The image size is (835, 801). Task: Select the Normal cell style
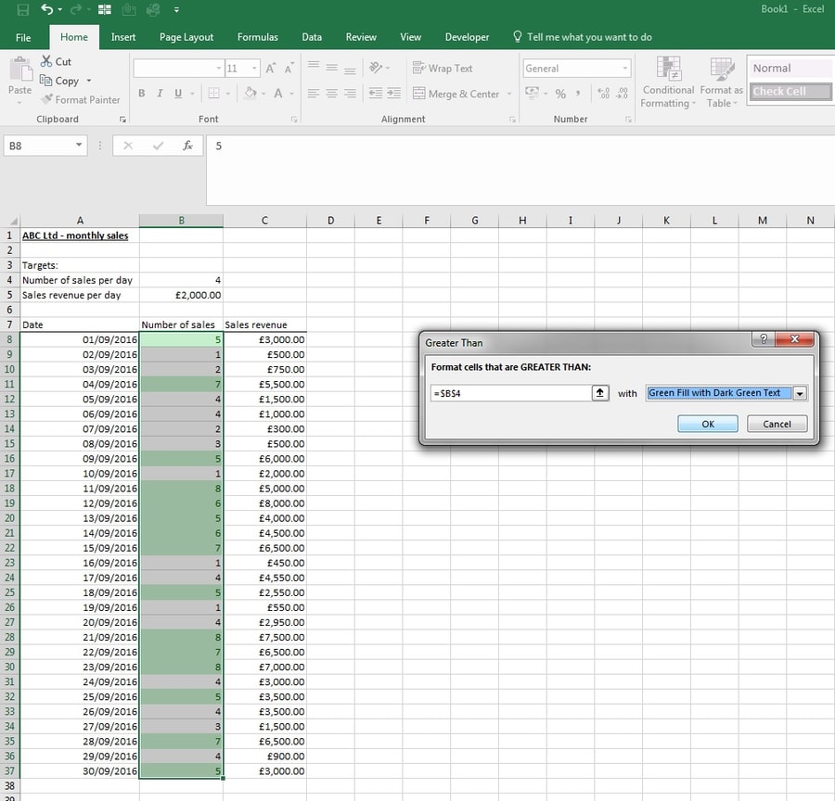click(790, 68)
